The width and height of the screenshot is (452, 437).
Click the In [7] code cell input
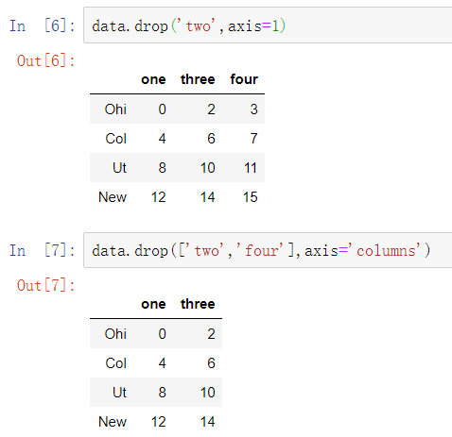tap(268, 250)
